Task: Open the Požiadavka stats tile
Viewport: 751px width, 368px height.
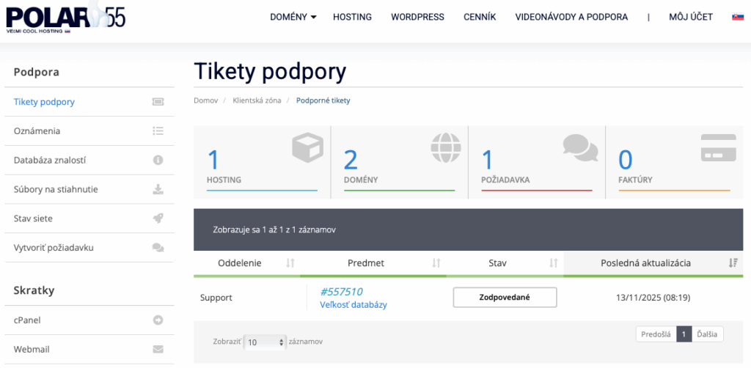Action: point(537,162)
